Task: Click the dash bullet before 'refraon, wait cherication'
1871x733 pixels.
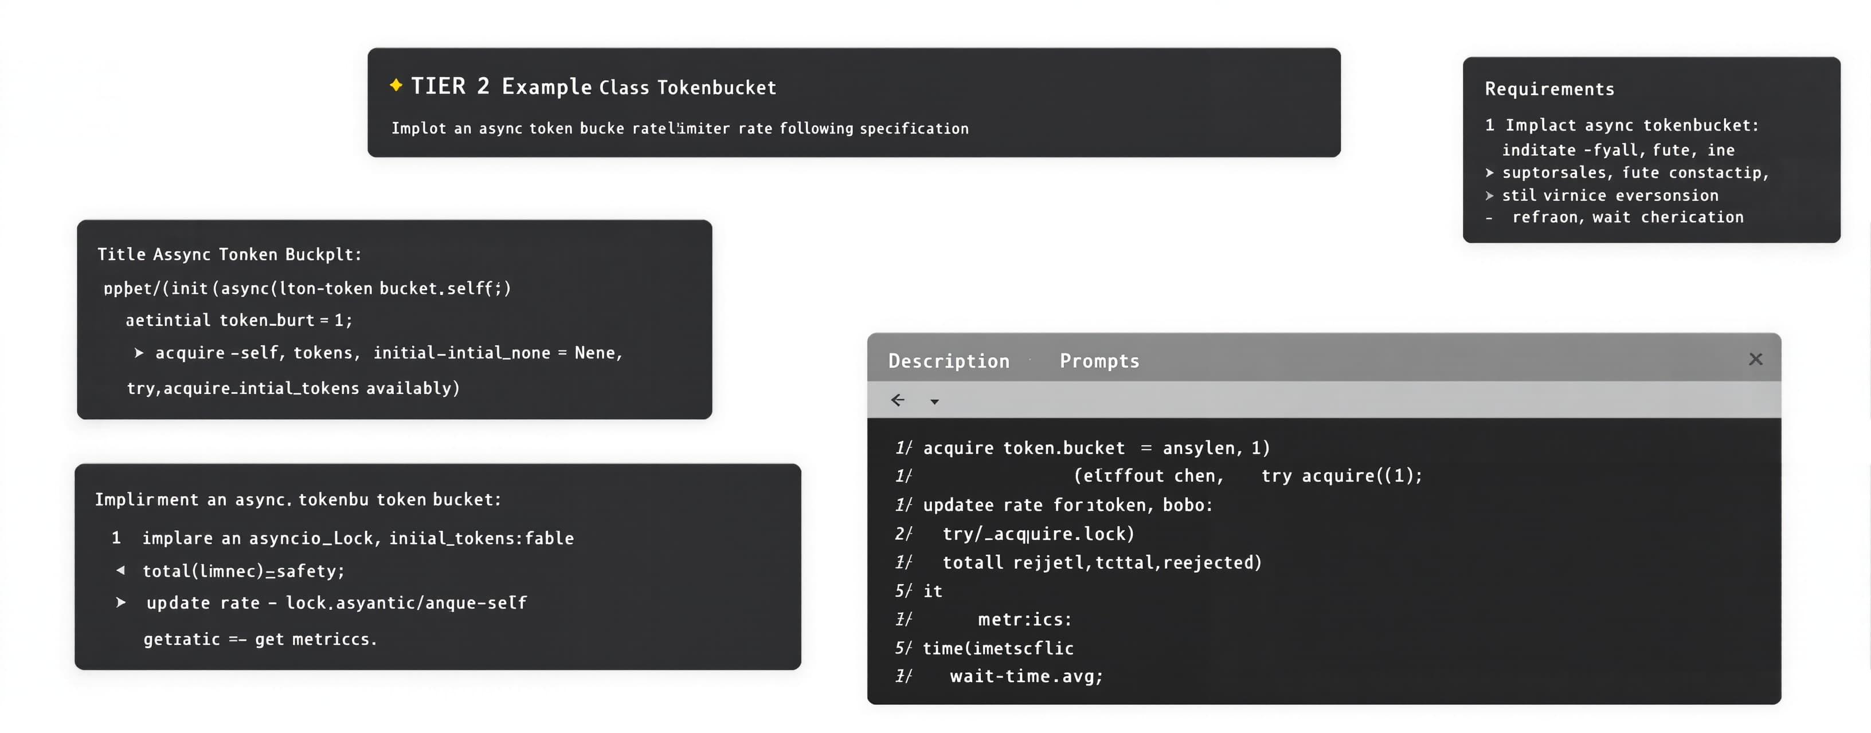Action: [1489, 218]
